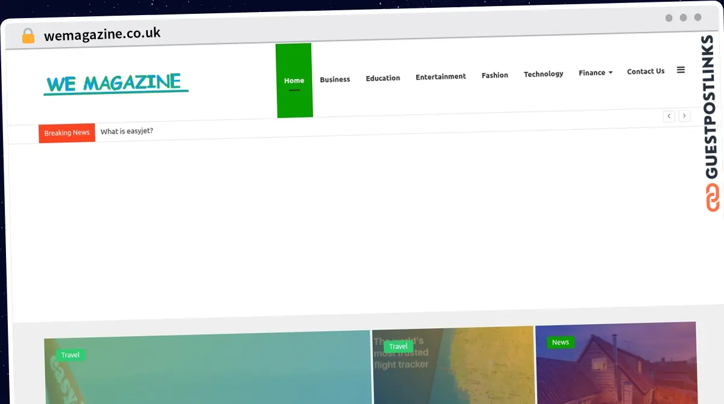
Task: Click the padlock icon beside the URL
Action: click(28, 36)
